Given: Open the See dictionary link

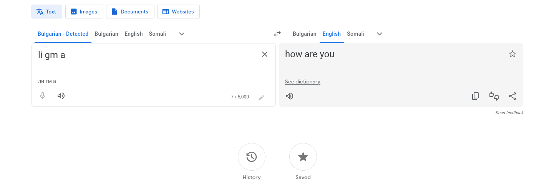Looking at the screenshot, I should [x=303, y=82].
